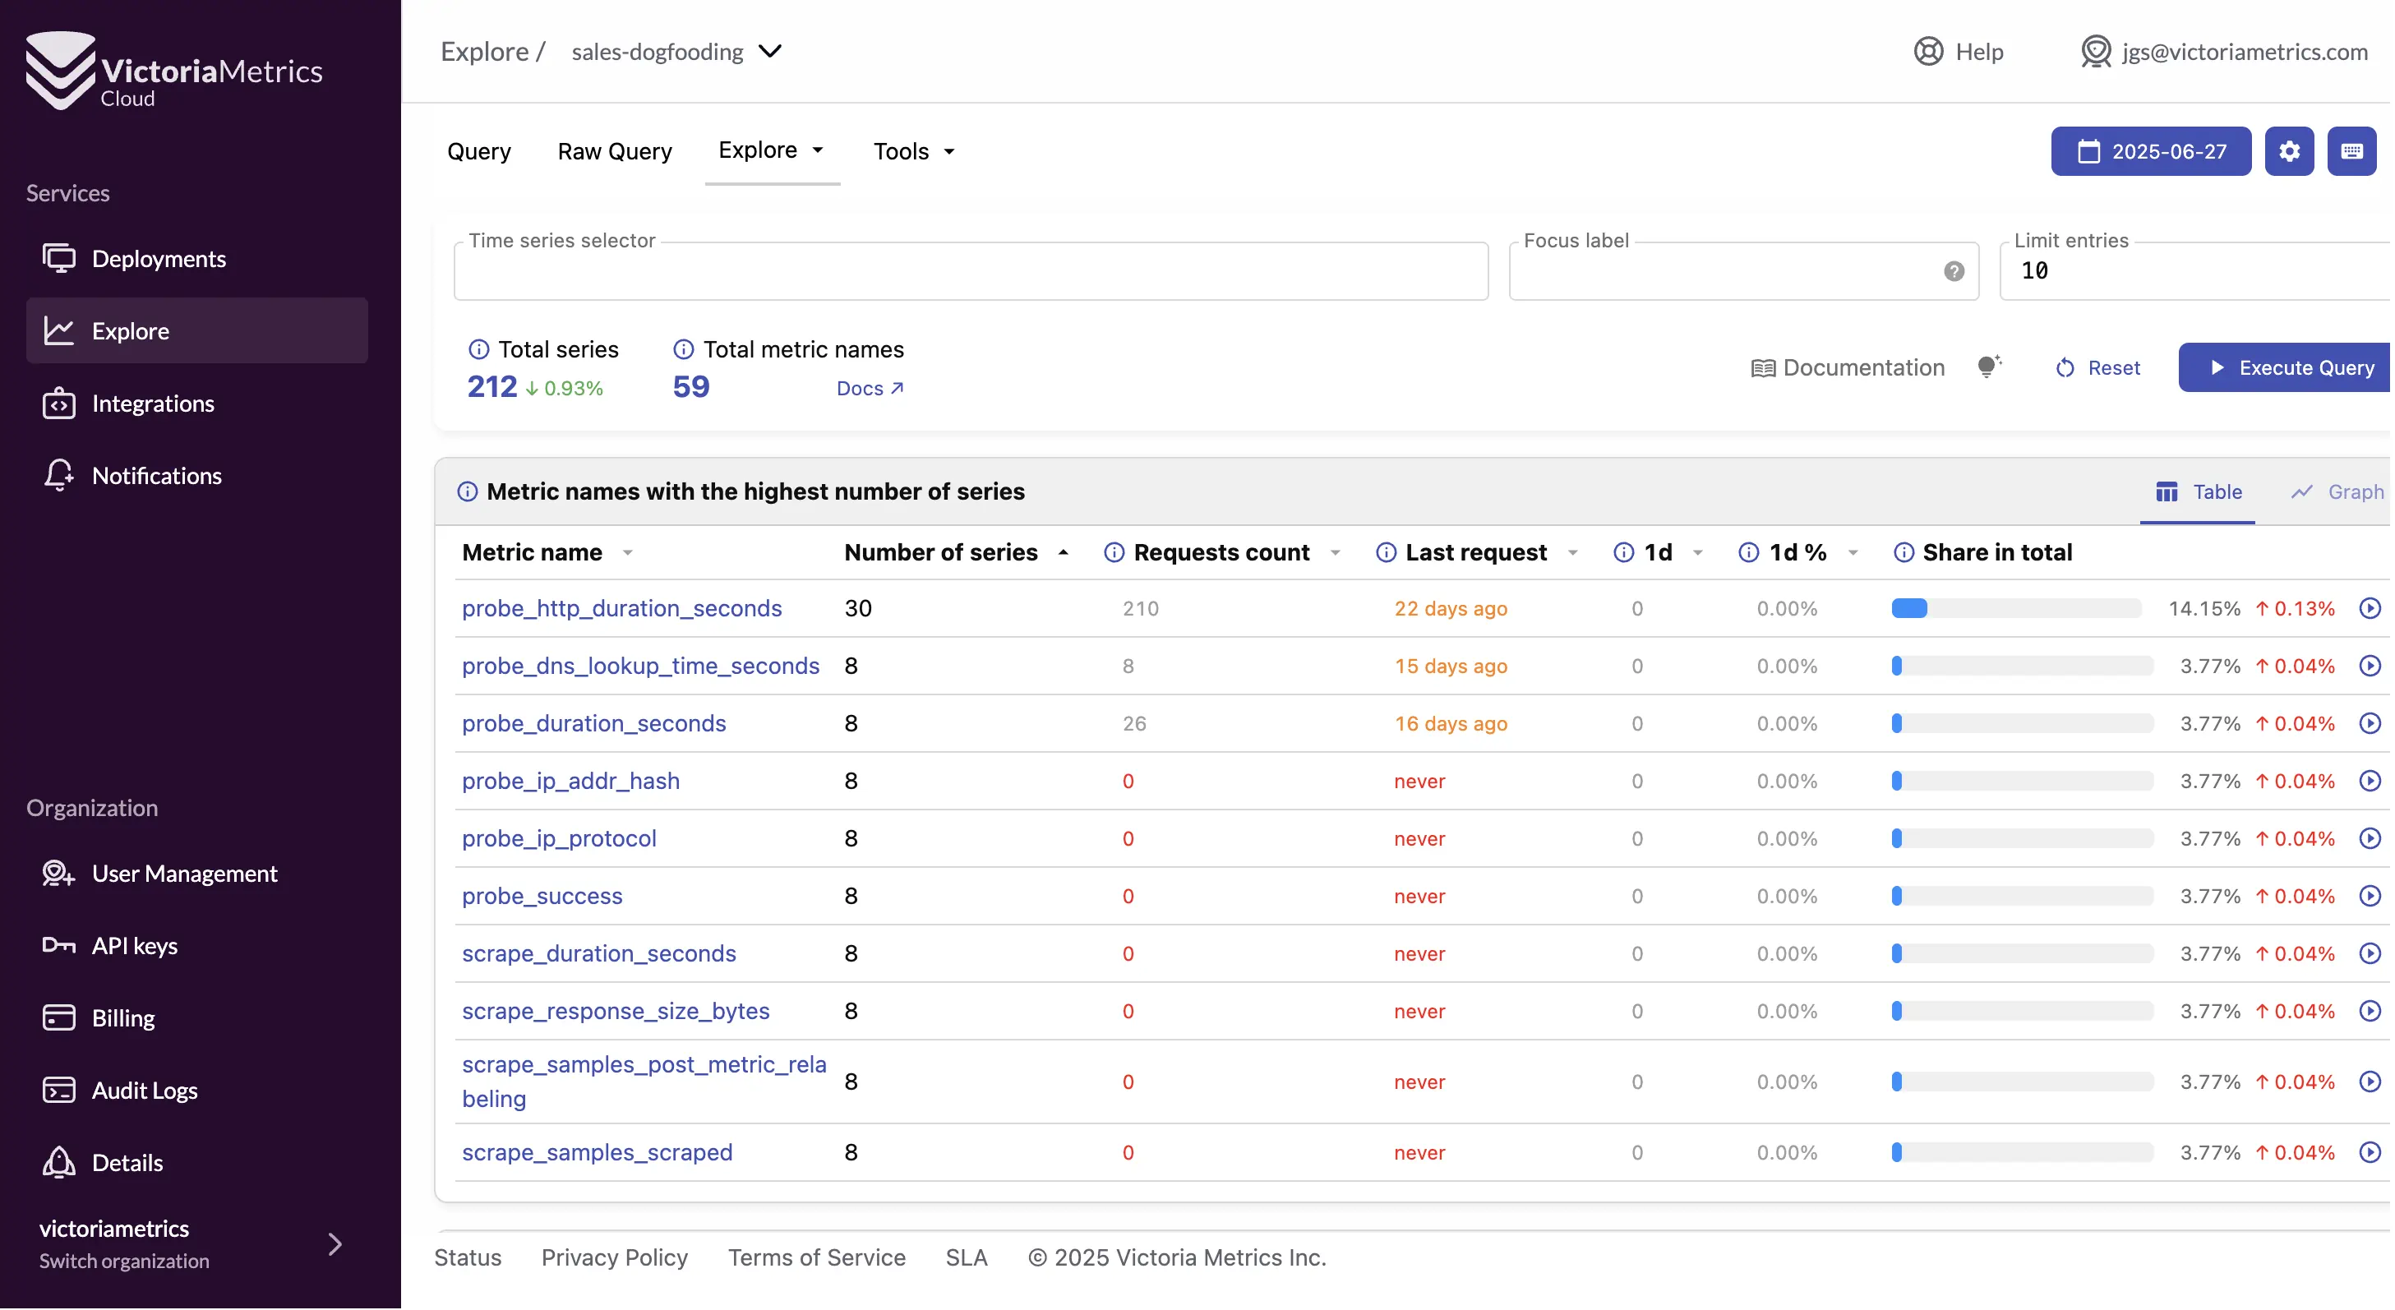This screenshot has height=1310, width=2395.
Task: Switch to the Graph view tab
Action: pos(2338,493)
